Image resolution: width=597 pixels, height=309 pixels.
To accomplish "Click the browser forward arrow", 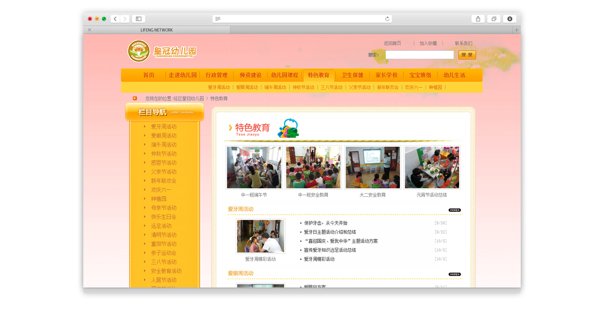I will click(x=124, y=19).
